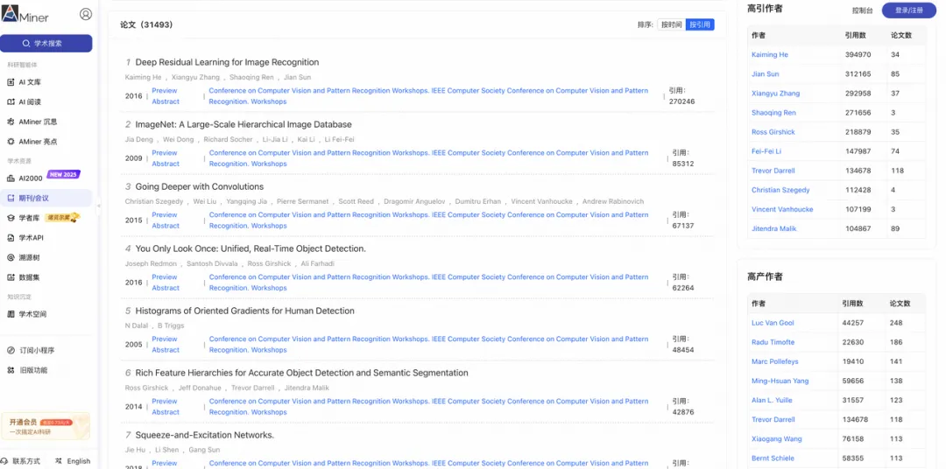
Task: Open the 开通会员 membership banner
Action: tap(46, 426)
